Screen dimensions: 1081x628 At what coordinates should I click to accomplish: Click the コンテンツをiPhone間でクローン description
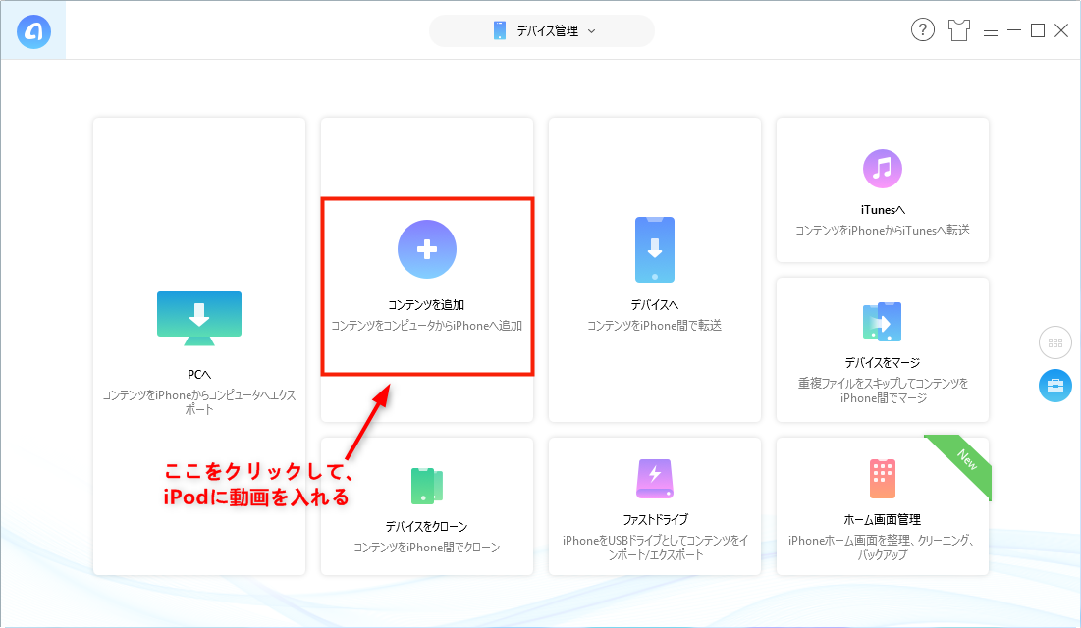[x=427, y=548]
